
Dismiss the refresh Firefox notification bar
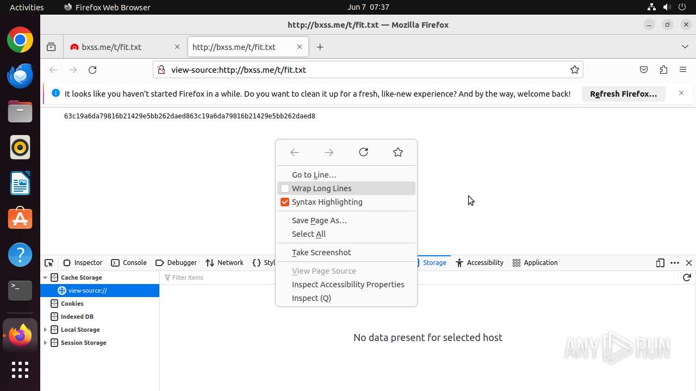681,93
